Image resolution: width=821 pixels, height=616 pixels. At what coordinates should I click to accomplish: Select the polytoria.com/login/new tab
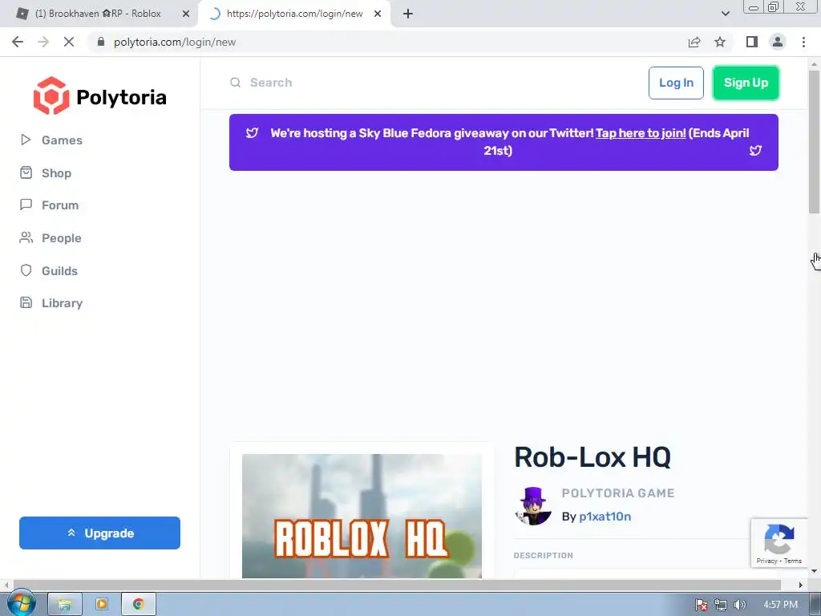pyautogui.click(x=293, y=14)
